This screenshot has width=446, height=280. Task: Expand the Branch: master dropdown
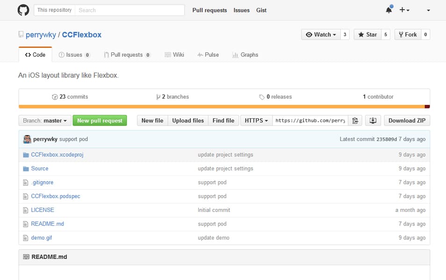pos(45,120)
